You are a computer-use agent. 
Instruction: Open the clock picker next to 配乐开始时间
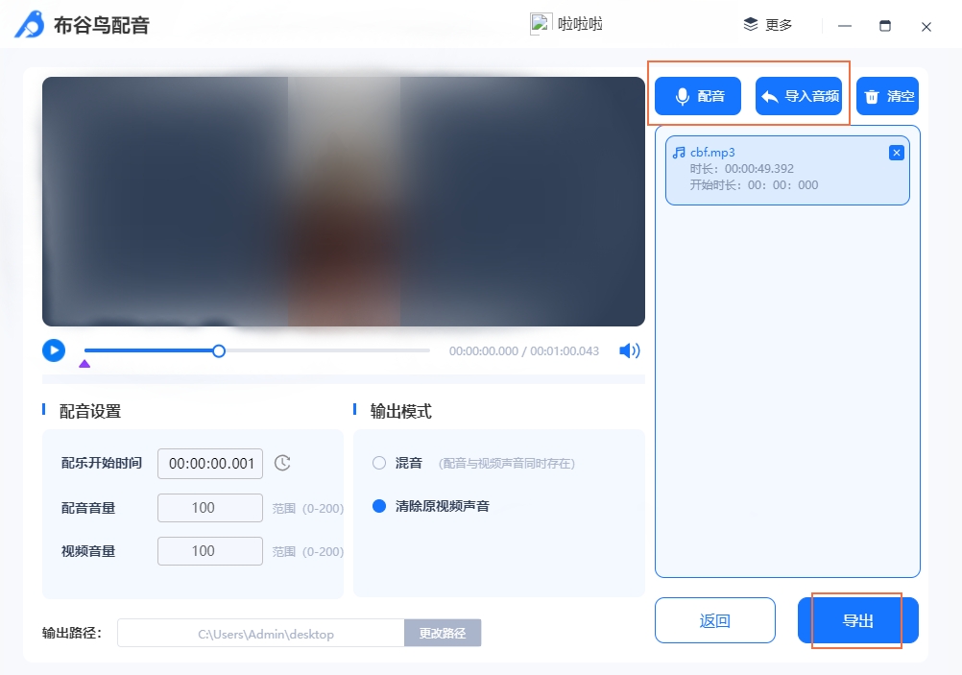click(281, 463)
